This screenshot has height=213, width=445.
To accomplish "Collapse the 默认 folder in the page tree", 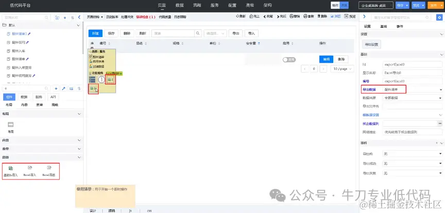I will pyautogui.click(x=79, y=25).
